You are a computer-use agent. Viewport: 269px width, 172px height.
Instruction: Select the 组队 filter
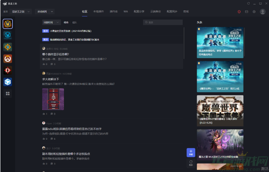[x=75, y=22]
